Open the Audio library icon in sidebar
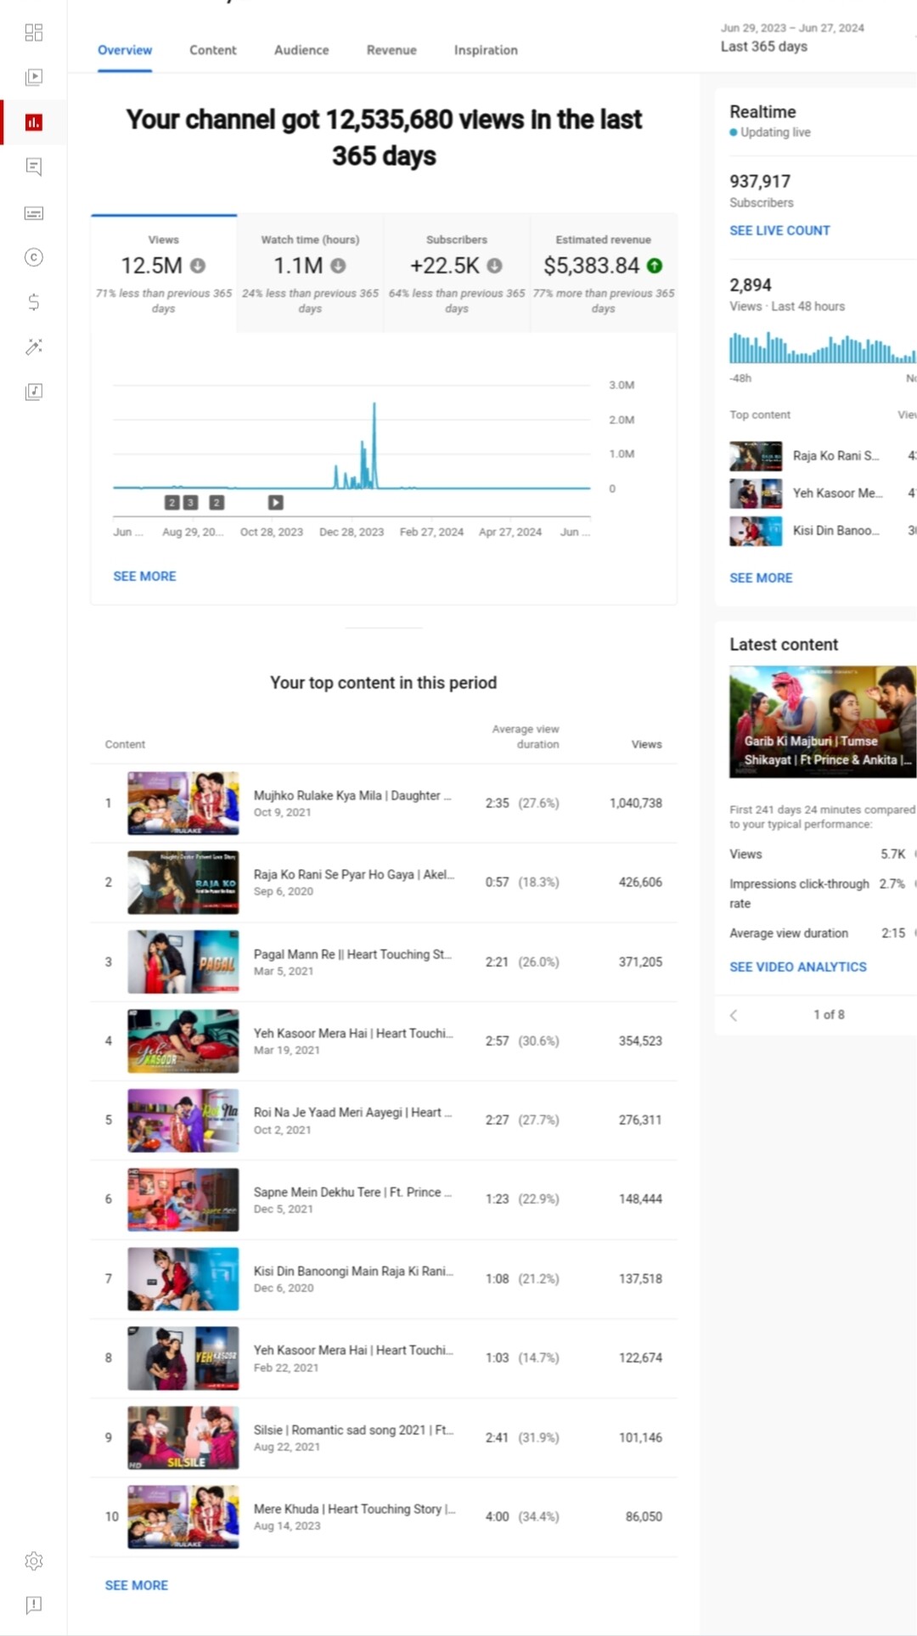This screenshot has height=1636, width=917. click(x=34, y=392)
